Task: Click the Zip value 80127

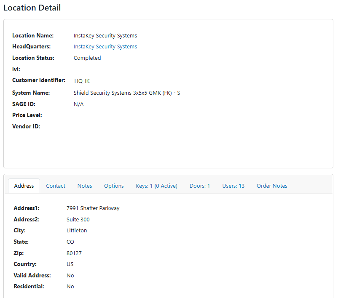Action: (74, 253)
